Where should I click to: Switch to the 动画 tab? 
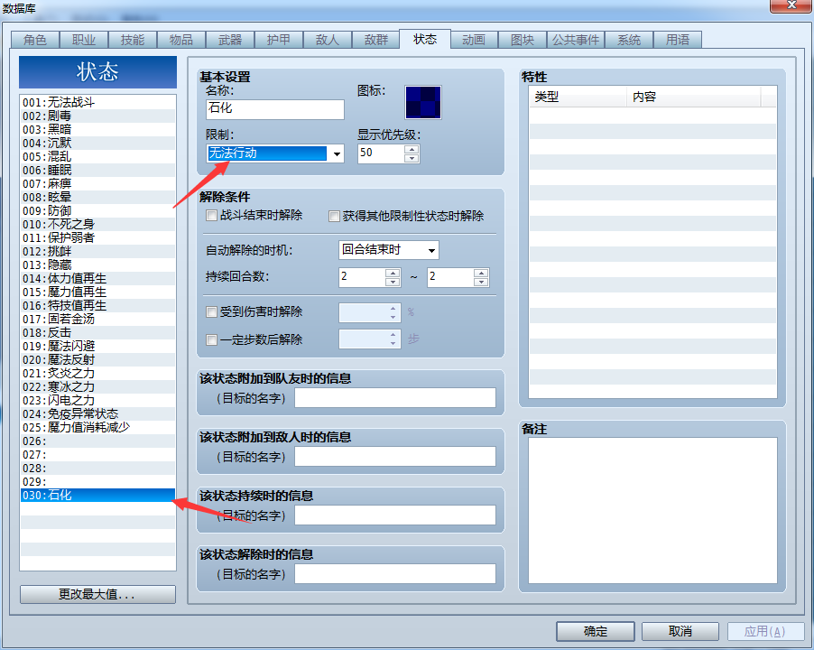click(x=474, y=40)
